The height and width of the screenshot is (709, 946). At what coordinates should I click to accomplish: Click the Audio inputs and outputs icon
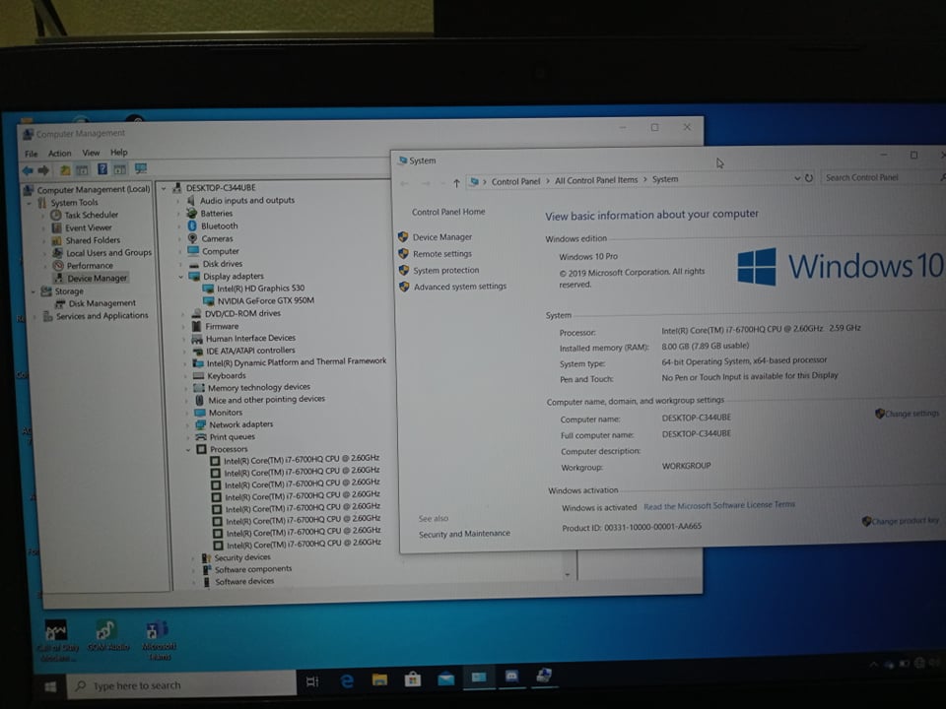point(191,201)
